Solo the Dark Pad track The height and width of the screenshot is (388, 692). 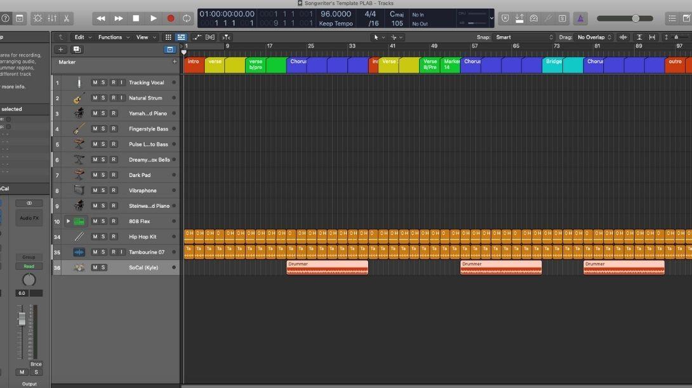point(103,175)
